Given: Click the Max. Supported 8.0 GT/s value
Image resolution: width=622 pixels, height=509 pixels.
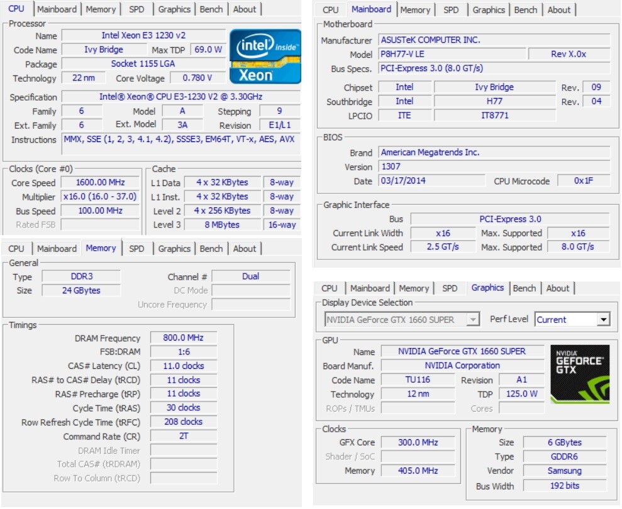Looking at the screenshot, I should (x=578, y=247).
